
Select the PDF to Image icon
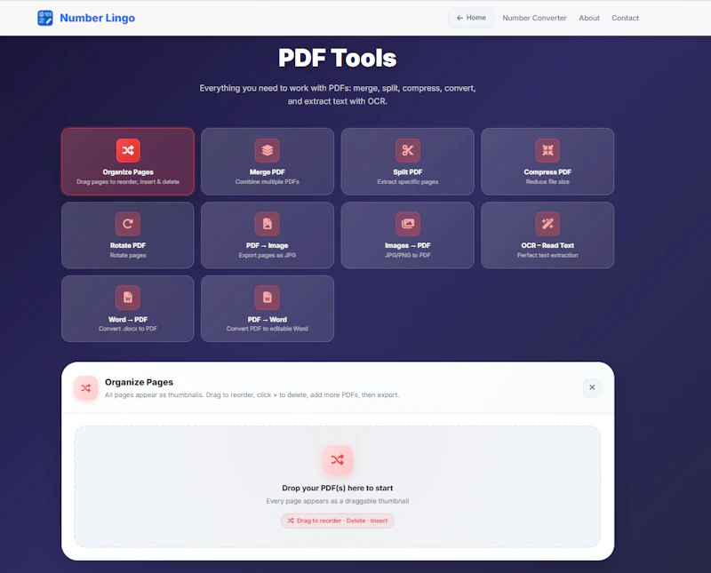(x=268, y=224)
